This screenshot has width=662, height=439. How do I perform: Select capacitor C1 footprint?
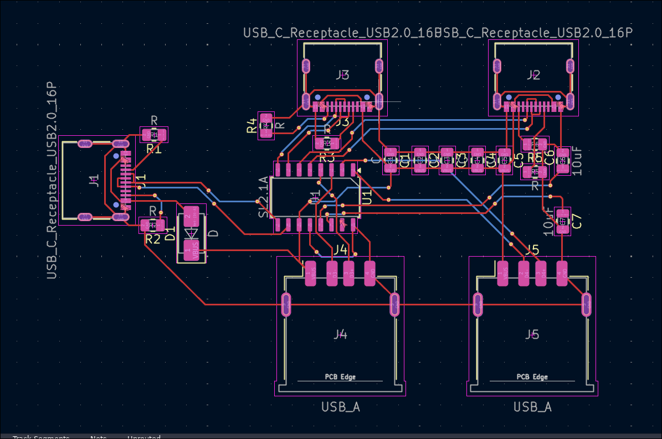391,160
